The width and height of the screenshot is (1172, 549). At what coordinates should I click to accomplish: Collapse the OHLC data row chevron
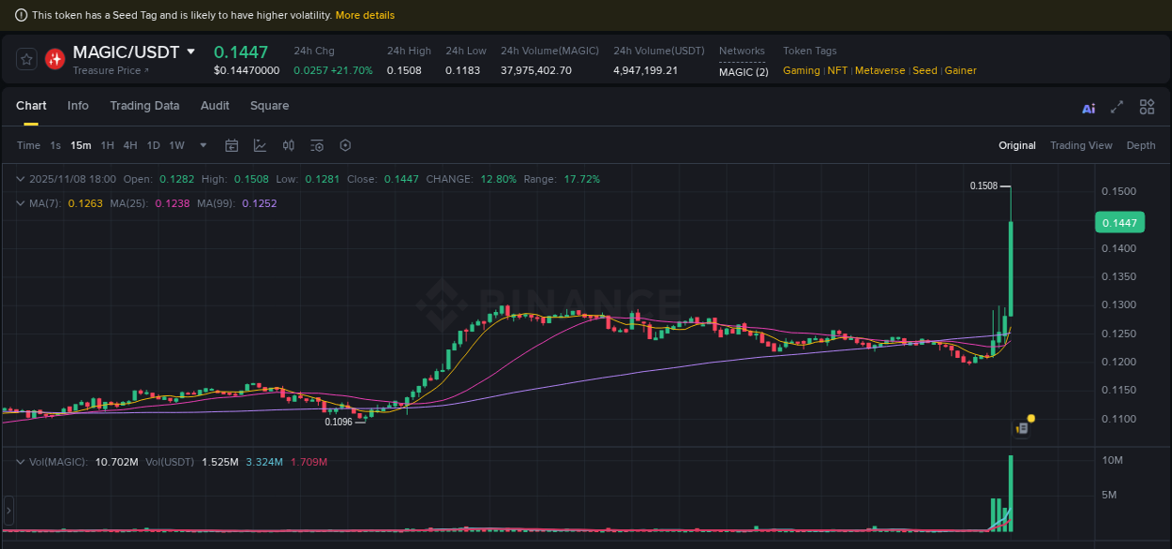tap(19, 177)
